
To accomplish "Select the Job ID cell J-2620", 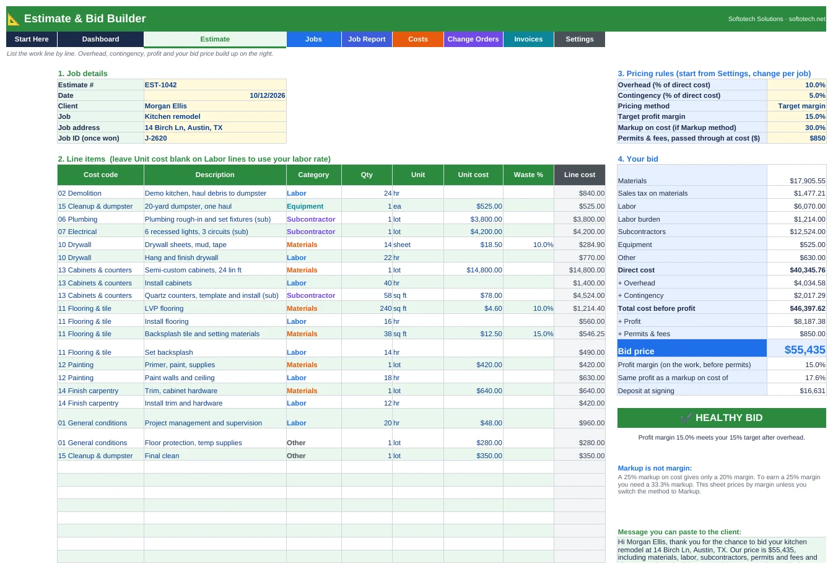I will coord(215,138).
